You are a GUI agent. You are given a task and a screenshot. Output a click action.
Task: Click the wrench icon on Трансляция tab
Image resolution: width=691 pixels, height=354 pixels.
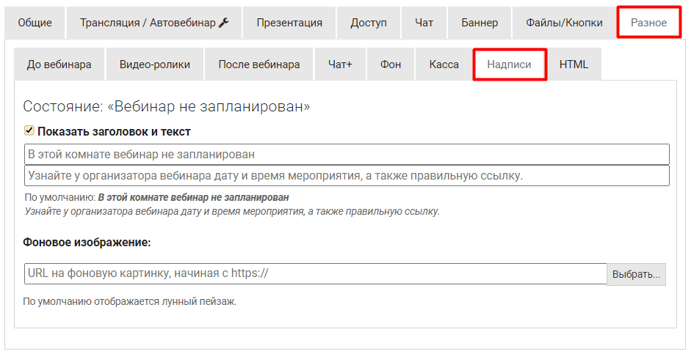pyautogui.click(x=224, y=23)
